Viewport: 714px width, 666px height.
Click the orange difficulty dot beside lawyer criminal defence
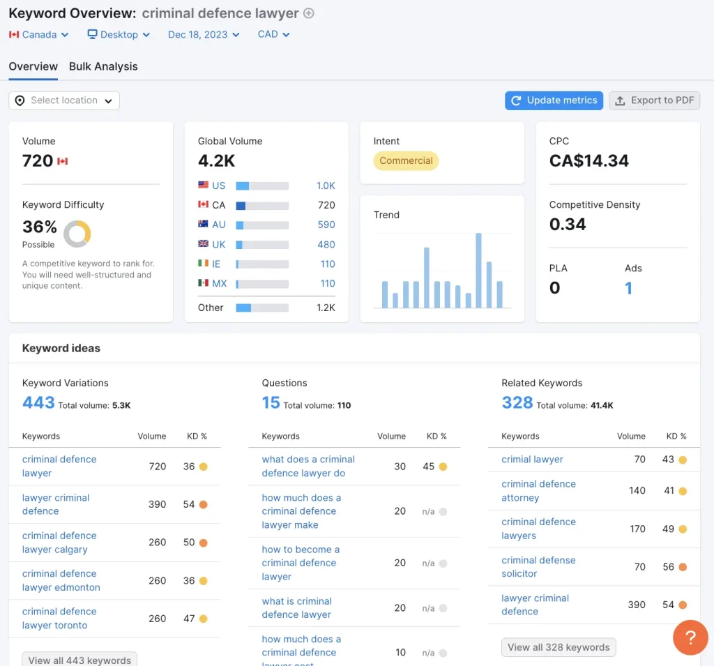(x=203, y=504)
